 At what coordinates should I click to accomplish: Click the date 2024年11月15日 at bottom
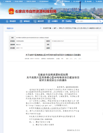(x=73, y=130)
